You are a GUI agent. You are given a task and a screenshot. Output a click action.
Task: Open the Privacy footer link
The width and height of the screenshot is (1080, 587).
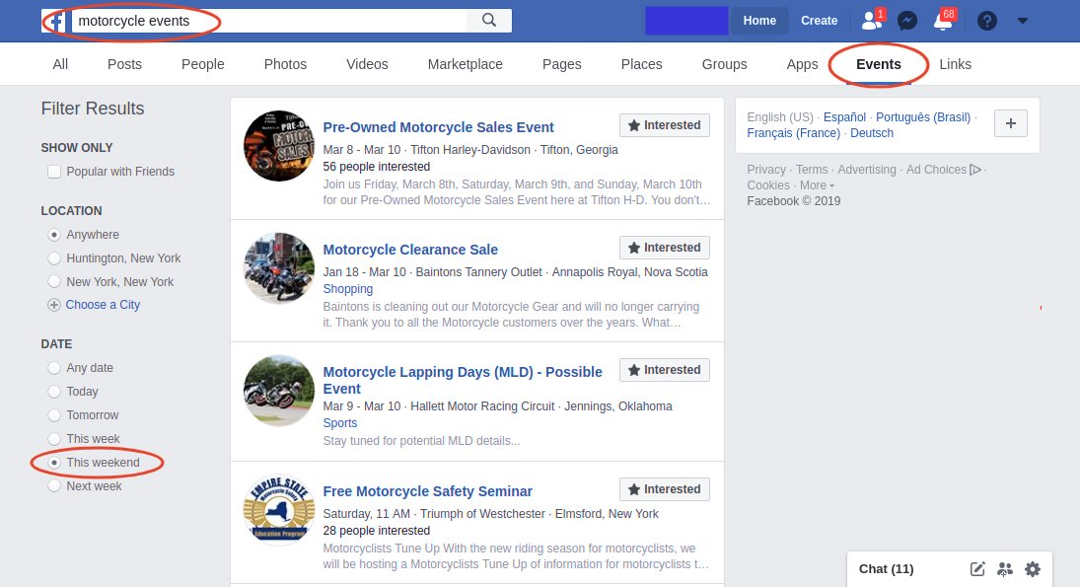766,170
